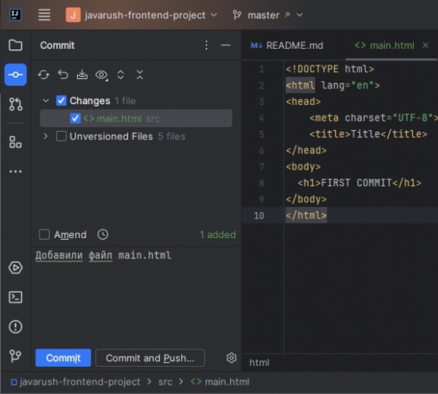Open the Git tool window icon
438x394 pixels.
tap(15, 357)
